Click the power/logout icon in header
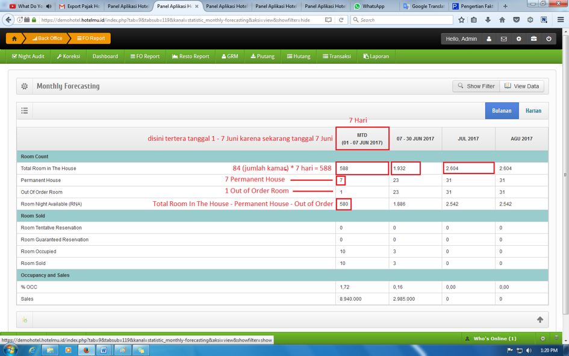 coord(549,39)
